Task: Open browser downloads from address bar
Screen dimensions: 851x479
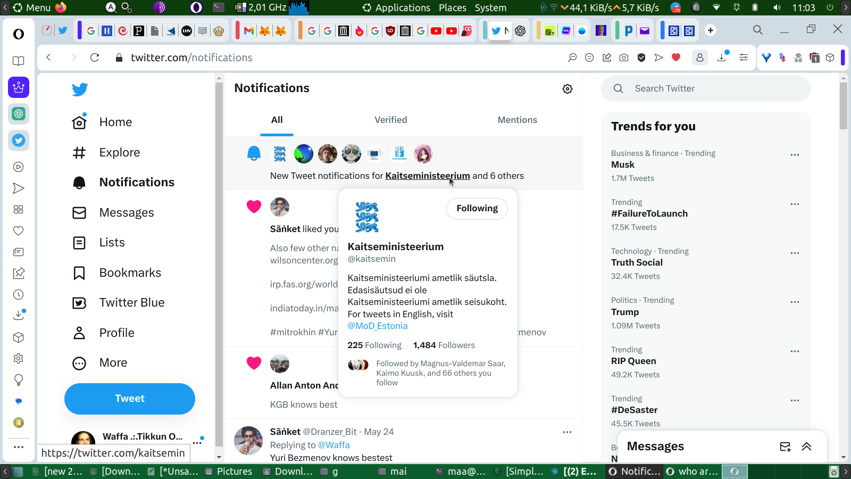Action: pos(722,57)
